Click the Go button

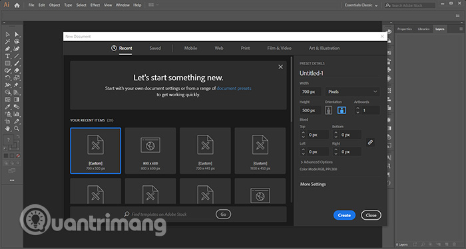click(223, 214)
